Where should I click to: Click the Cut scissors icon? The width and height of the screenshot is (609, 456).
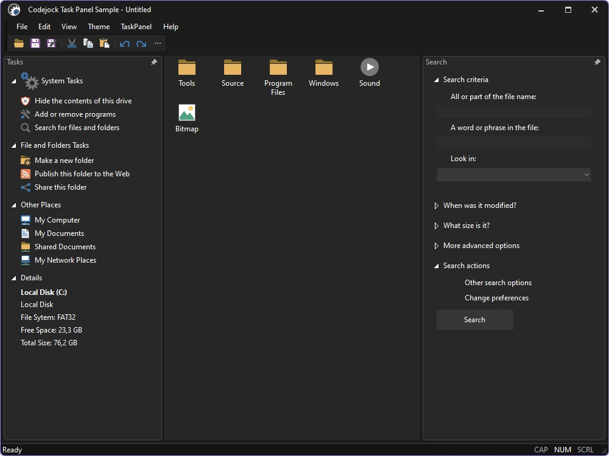tap(71, 43)
